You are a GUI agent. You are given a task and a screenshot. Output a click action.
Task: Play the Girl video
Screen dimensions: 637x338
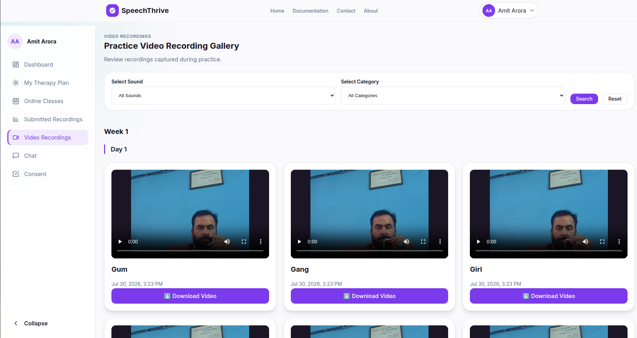point(479,242)
